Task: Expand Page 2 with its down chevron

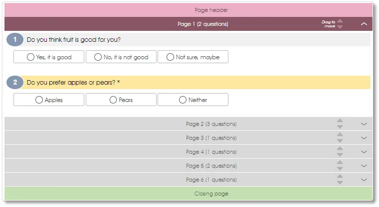Action: click(364, 124)
